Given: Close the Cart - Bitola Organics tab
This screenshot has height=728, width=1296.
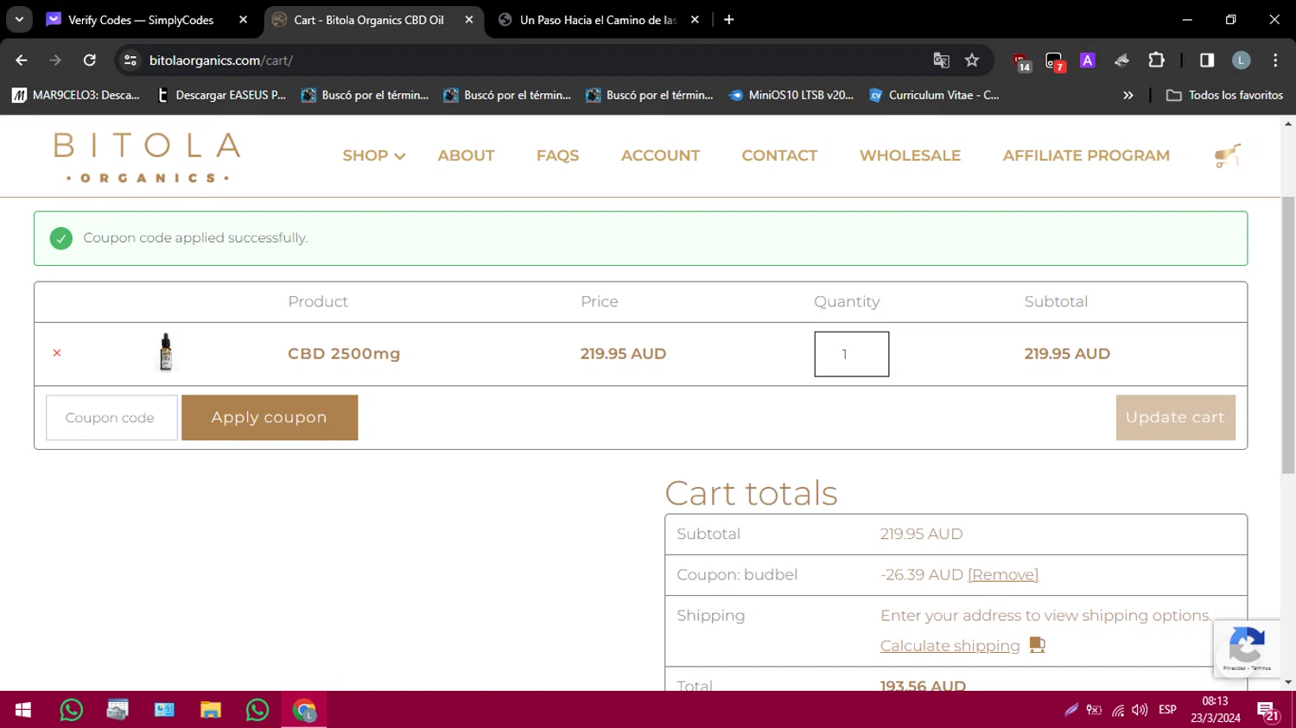Looking at the screenshot, I should coord(469,20).
